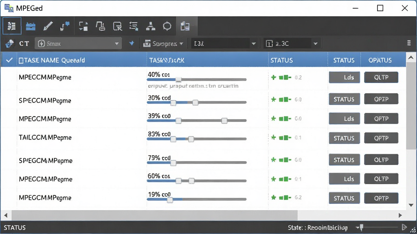This screenshot has width=417, height=234.
Task: Select the MPEGCMMPegme name in the 40% row
Action: pyautogui.click(x=45, y=78)
